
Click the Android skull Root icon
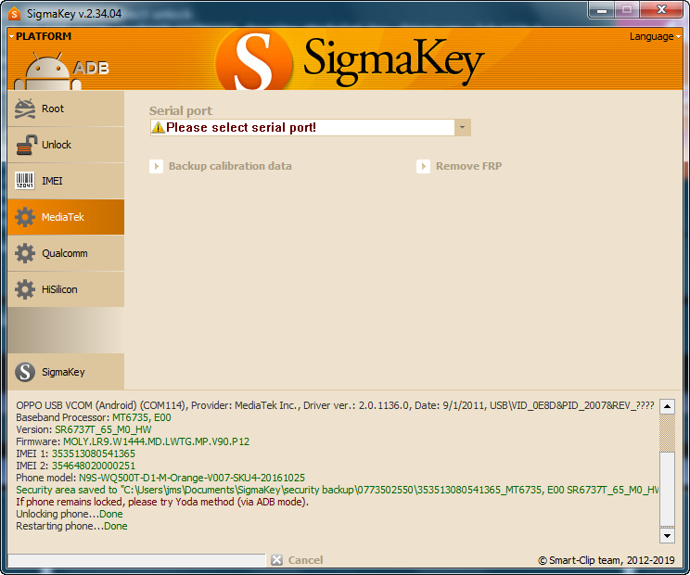(25, 109)
